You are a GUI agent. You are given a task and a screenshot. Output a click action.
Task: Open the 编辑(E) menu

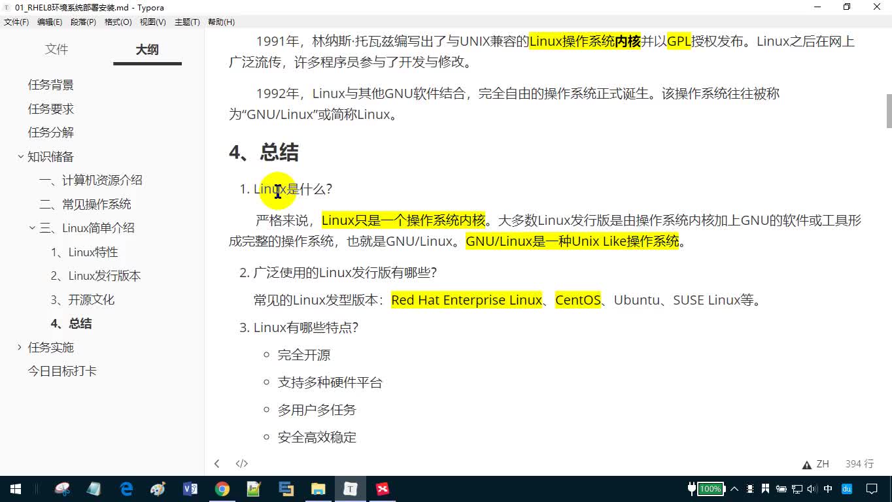pos(50,22)
